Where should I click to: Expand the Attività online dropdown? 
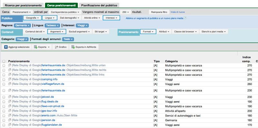(x=92, y=18)
